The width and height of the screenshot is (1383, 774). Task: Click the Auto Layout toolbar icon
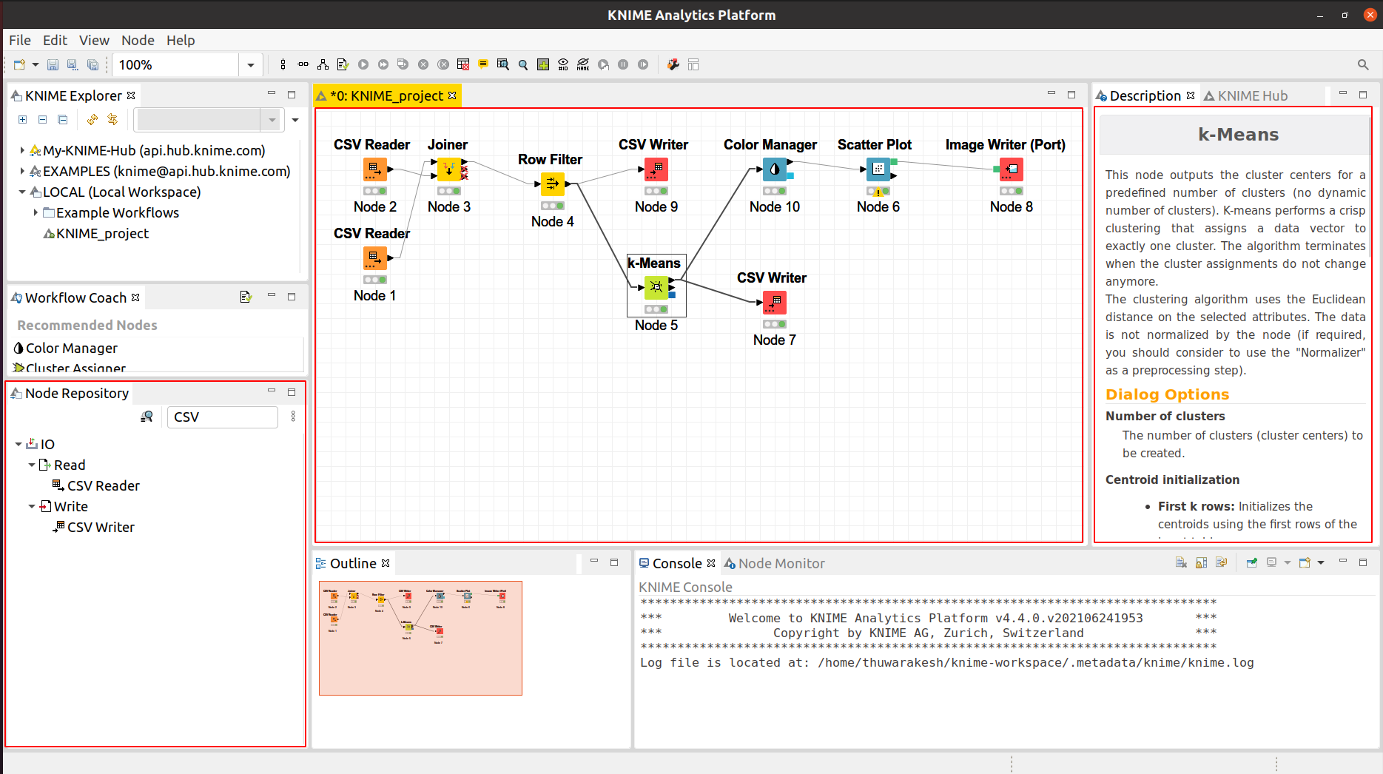[x=323, y=65]
